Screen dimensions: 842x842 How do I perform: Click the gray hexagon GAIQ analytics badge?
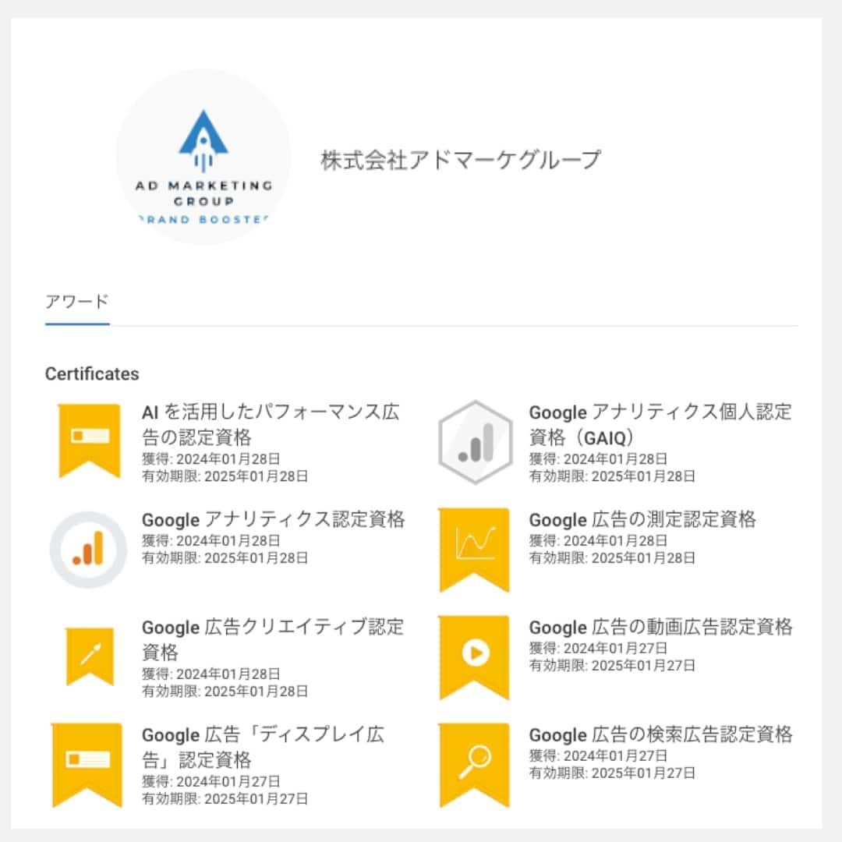click(x=476, y=442)
